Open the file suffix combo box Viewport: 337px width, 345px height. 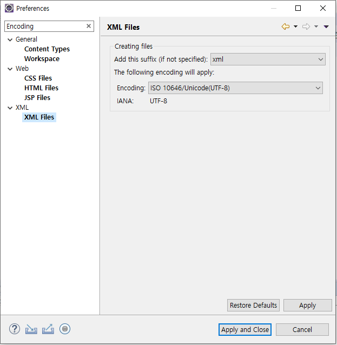pyautogui.click(x=268, y=59)
